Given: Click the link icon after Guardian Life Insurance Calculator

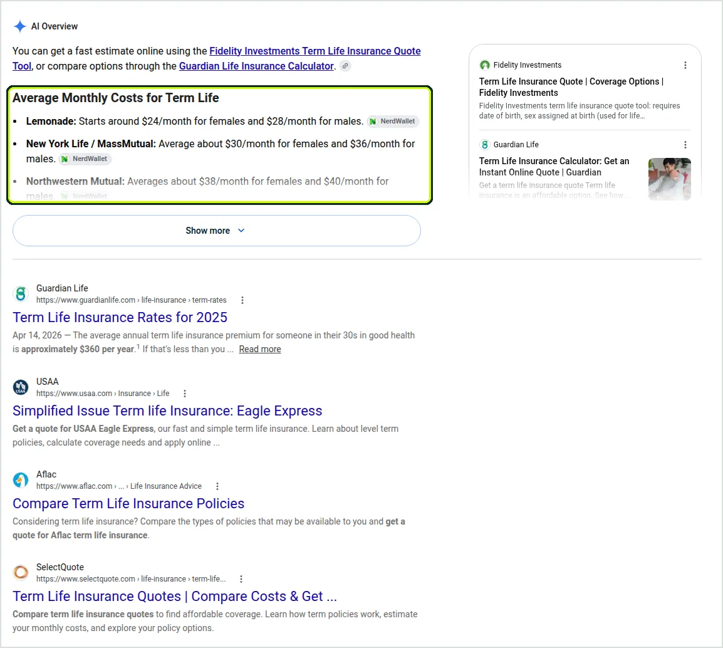Looking at the screenshot, I should [345, 66].
